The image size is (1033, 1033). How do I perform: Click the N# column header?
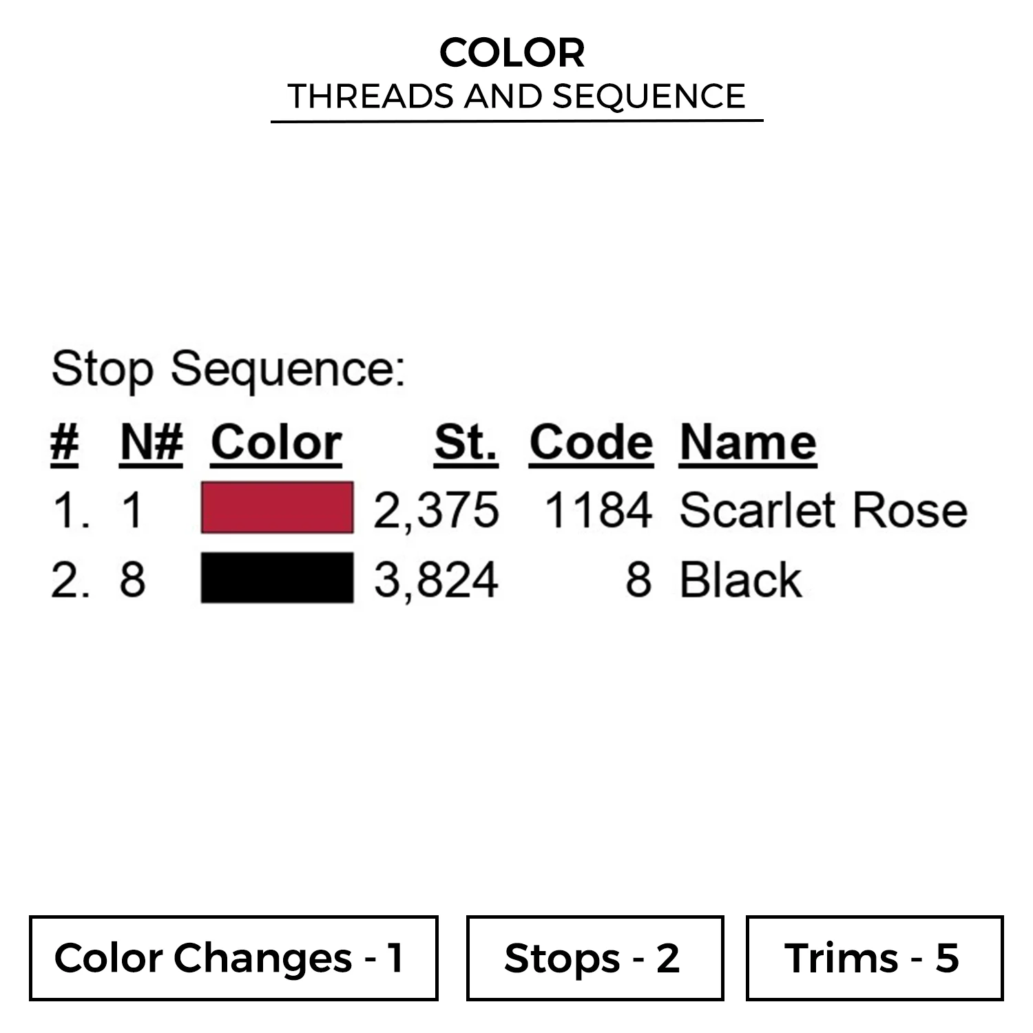point(152,442)
